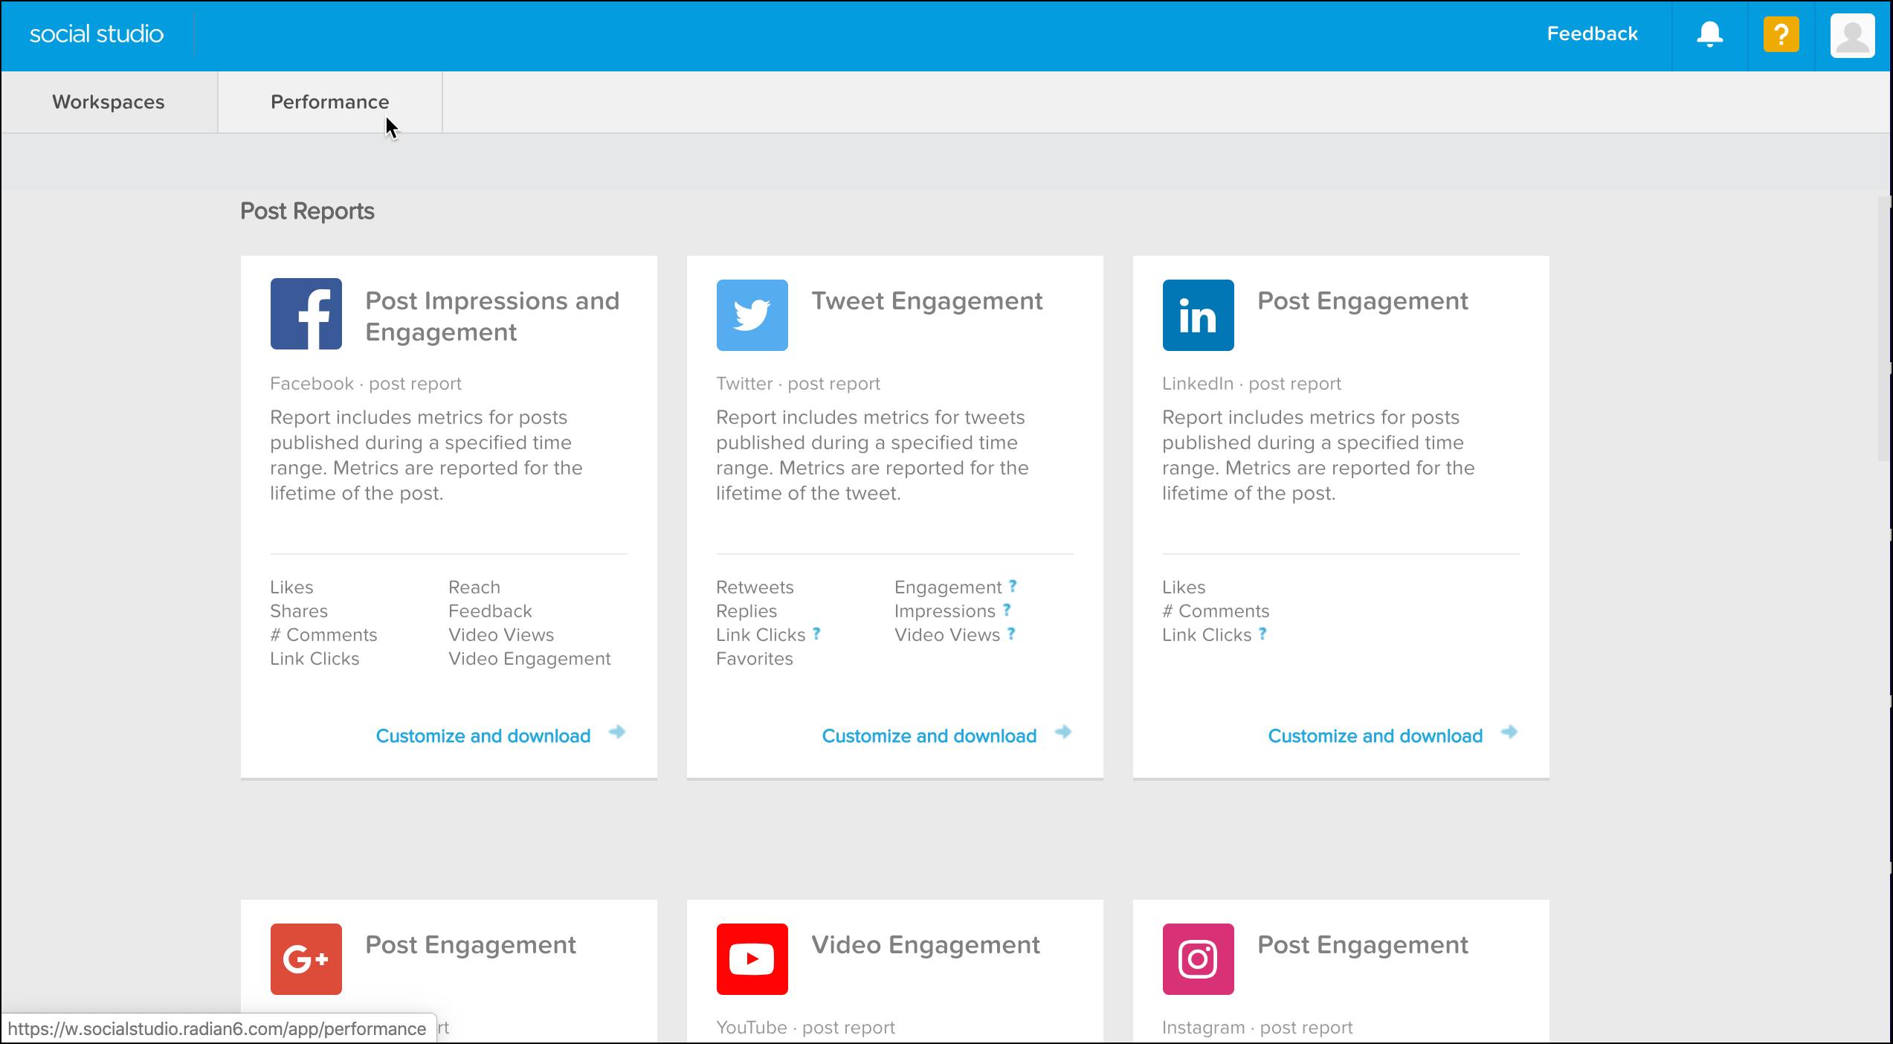The image size is (1893, 1044).
Task: Click the Twitter bird icon
Action: pyautogui.click(x=752, y=315)
